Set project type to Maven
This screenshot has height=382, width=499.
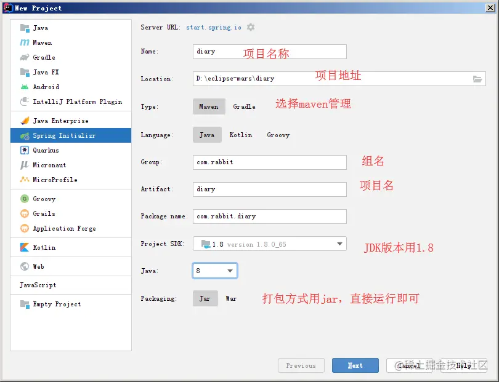209,107
